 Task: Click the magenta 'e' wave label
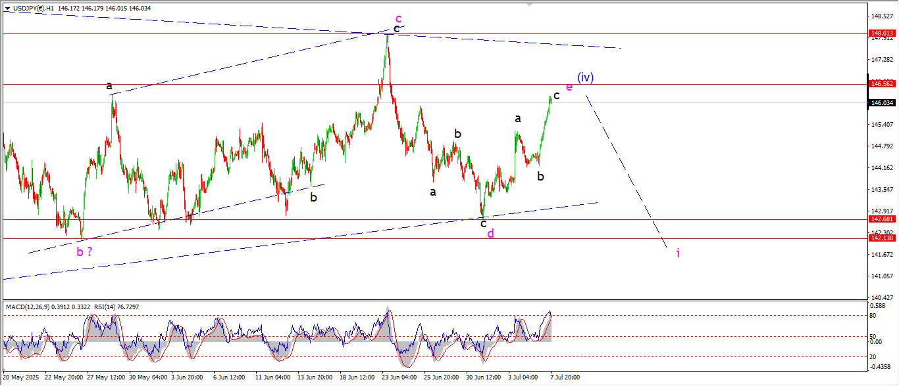569,87
